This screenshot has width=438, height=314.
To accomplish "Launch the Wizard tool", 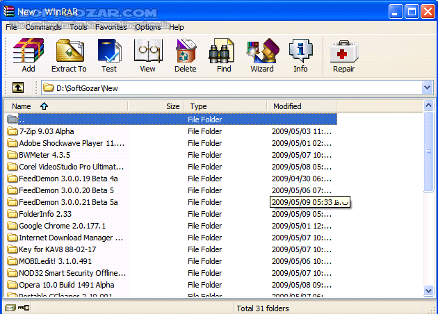I will (263, 51).
